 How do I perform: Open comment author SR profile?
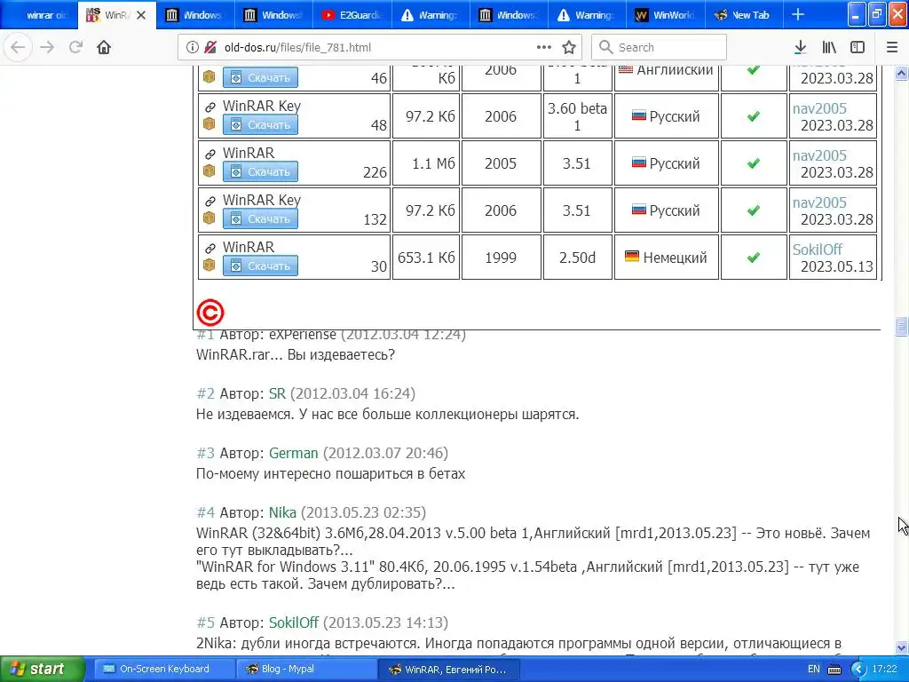click(277, 393)
